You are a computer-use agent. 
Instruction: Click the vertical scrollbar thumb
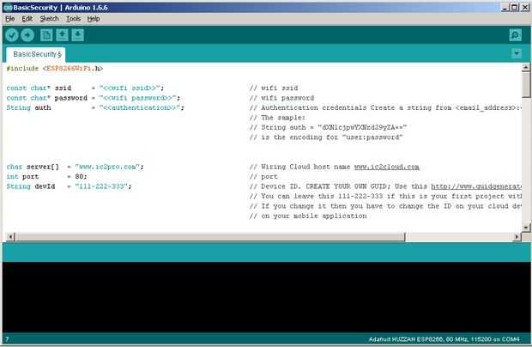(525, 84)
